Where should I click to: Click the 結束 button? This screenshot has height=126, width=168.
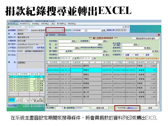point(150,108)
